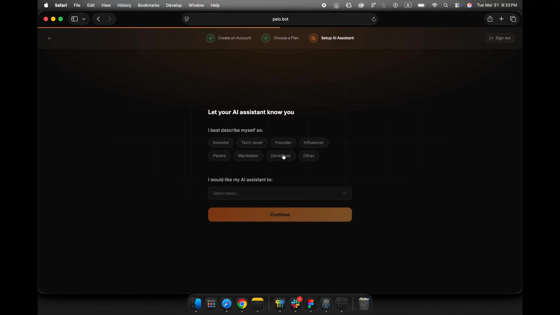Image resolution: width=560 pixels, height=315 pixels.
Task: Check the battery status icon
Action: (x=422, y=5)
